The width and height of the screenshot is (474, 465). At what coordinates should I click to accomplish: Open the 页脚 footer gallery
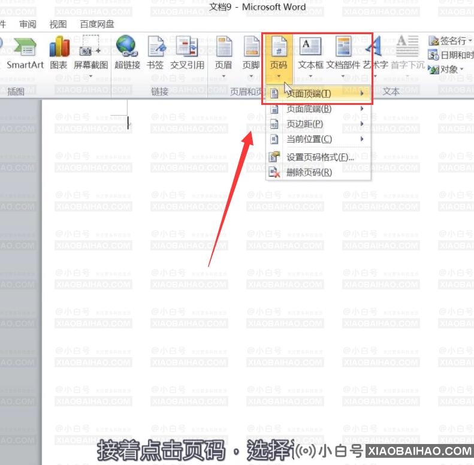251,56
